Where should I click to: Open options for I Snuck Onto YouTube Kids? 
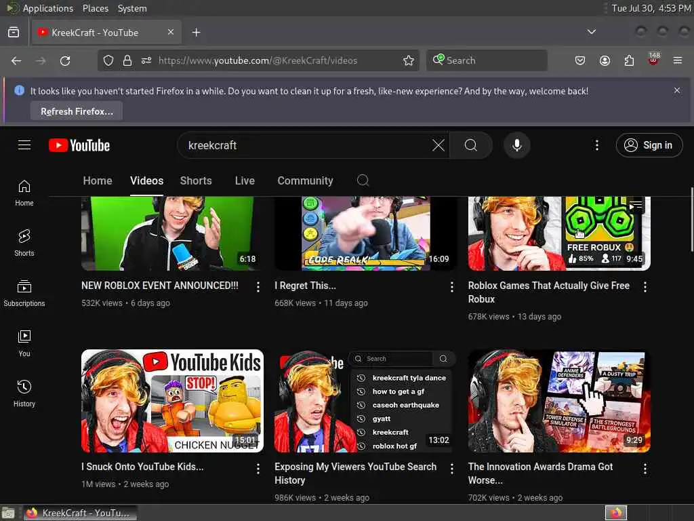pyautogui.click(x=258, y=469)
